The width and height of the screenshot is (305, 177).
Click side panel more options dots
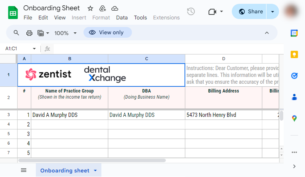tap(294, 152)
